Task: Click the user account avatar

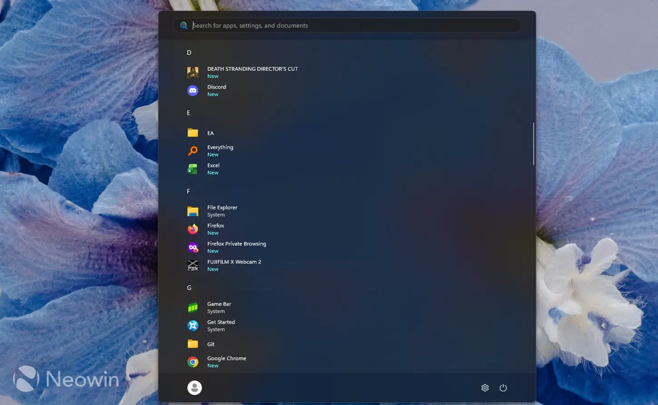Action: point(195,388)
